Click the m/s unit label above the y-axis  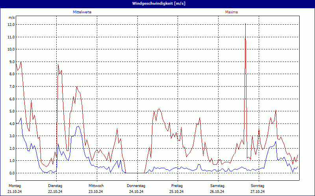coord(11,18)
